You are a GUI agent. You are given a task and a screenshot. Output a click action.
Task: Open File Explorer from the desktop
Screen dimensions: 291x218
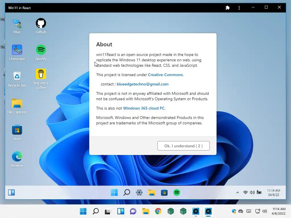tap(17, 106)
